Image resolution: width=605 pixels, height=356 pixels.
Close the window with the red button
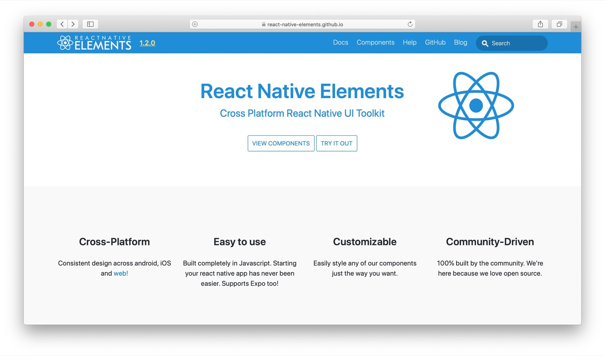click(32, 24)
